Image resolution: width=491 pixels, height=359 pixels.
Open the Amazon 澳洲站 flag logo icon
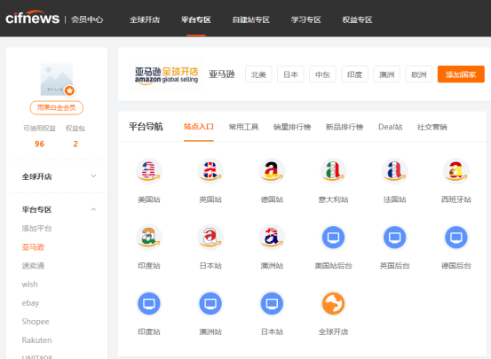pos(272,238)
